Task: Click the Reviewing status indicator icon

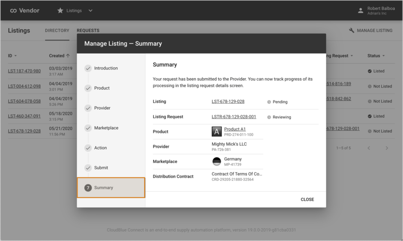Action: tap(269, 116)
